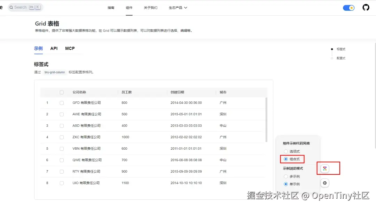Image resolution: width=376 pixels, height=207 pixels.
Task: Click the VBN 有限责任公司 cell
Action: click(x=87, y=149)
